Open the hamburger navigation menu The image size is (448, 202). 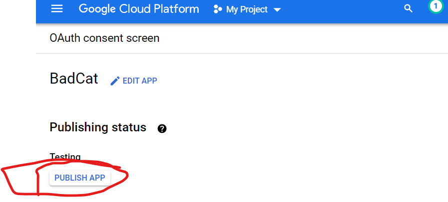pos(57,9)
